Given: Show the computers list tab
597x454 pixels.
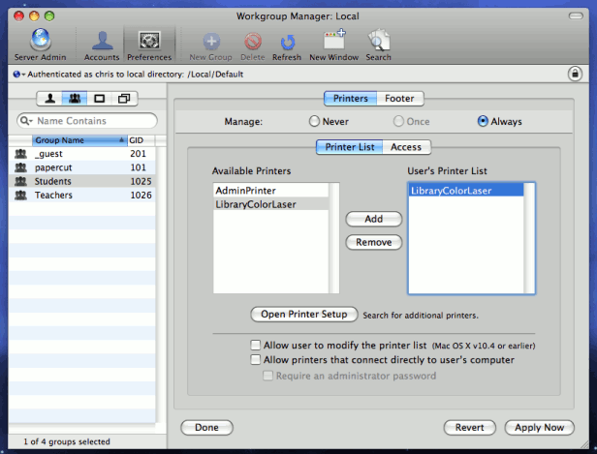Looking at the screenshot, I should pos(100,99).
